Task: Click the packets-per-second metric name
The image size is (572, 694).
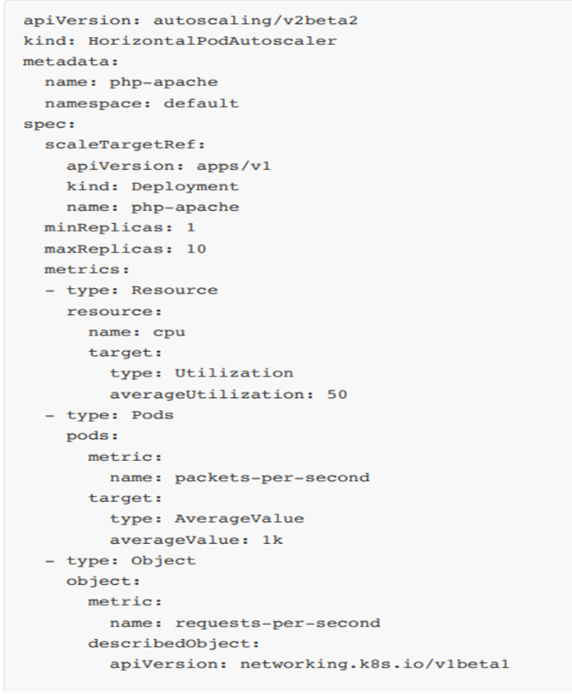Action: (272, 477)
